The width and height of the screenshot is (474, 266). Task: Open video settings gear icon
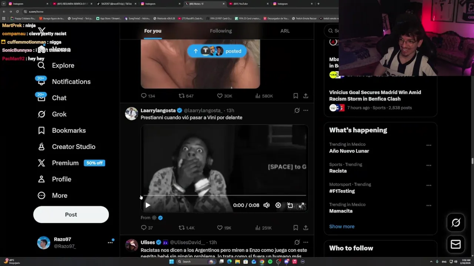(x=278, y=205)
